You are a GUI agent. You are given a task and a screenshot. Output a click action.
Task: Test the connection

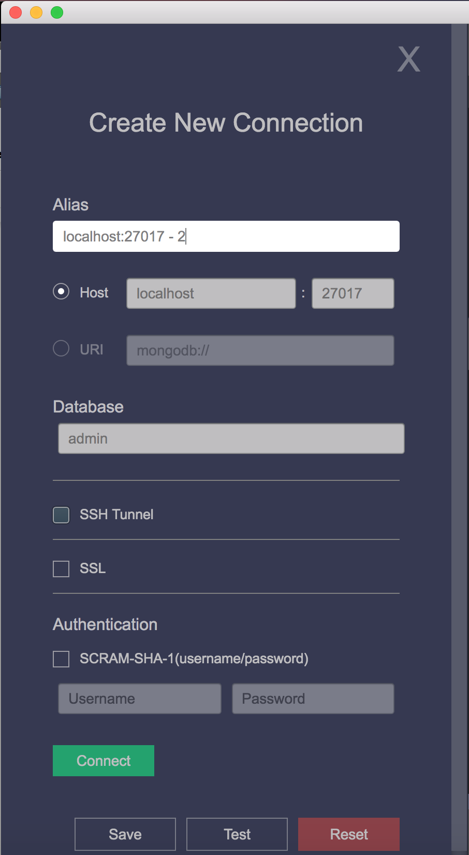[237, 834]
